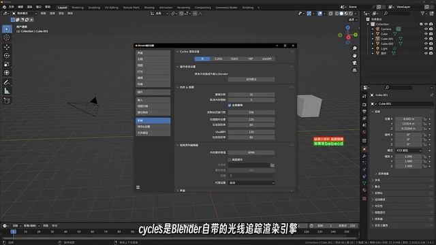Toggle camera view icon in viewport
The width and height of the screenshot is (436, 245).
354,63
